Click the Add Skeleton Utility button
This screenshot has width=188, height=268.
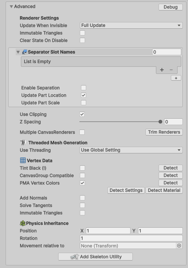coord(95,256)
